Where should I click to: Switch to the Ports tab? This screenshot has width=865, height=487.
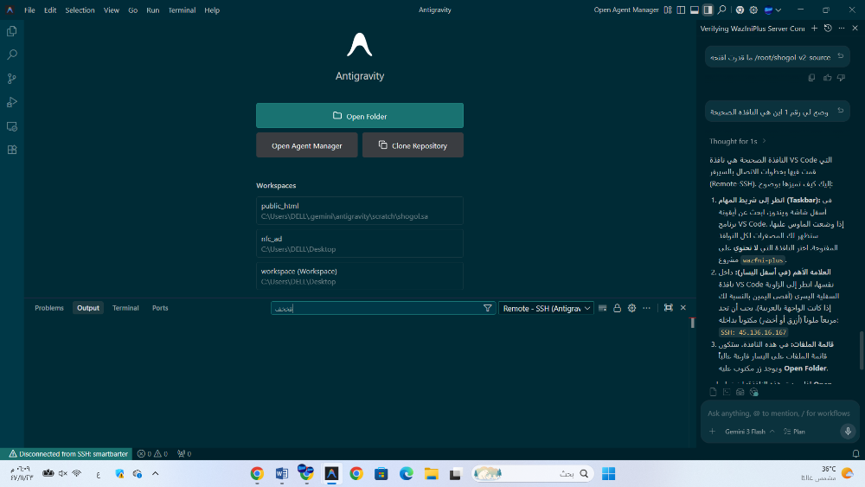(160, 308)
